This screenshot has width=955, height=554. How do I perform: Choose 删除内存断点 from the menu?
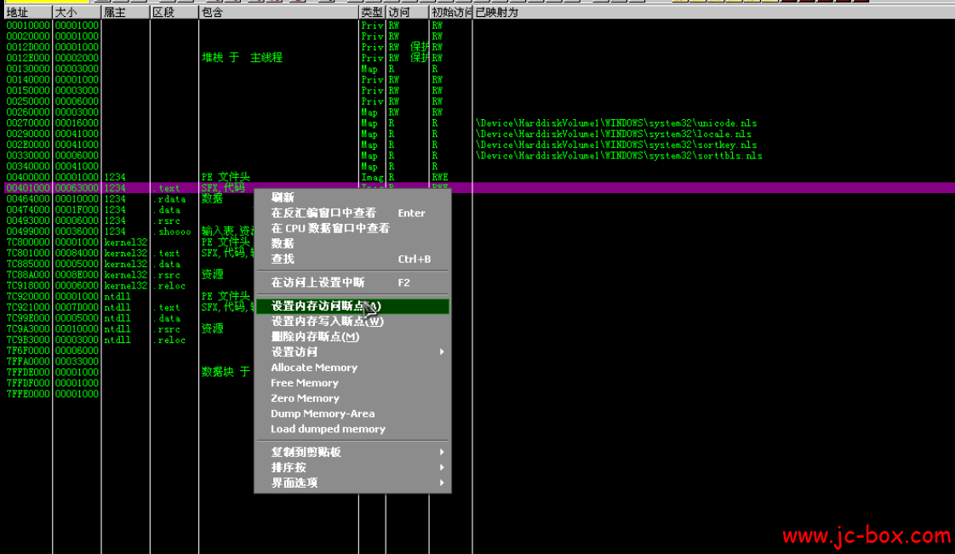[315, 337]
